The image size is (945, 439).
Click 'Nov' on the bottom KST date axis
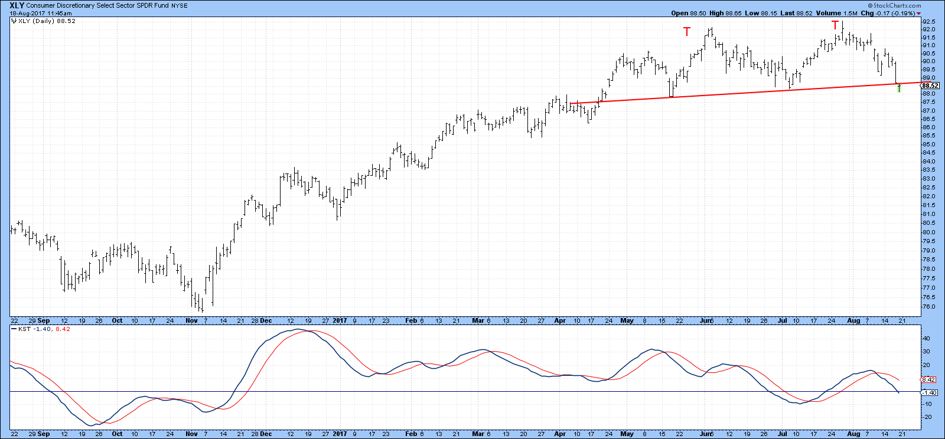pyautogui.click(x=191, y=434)
